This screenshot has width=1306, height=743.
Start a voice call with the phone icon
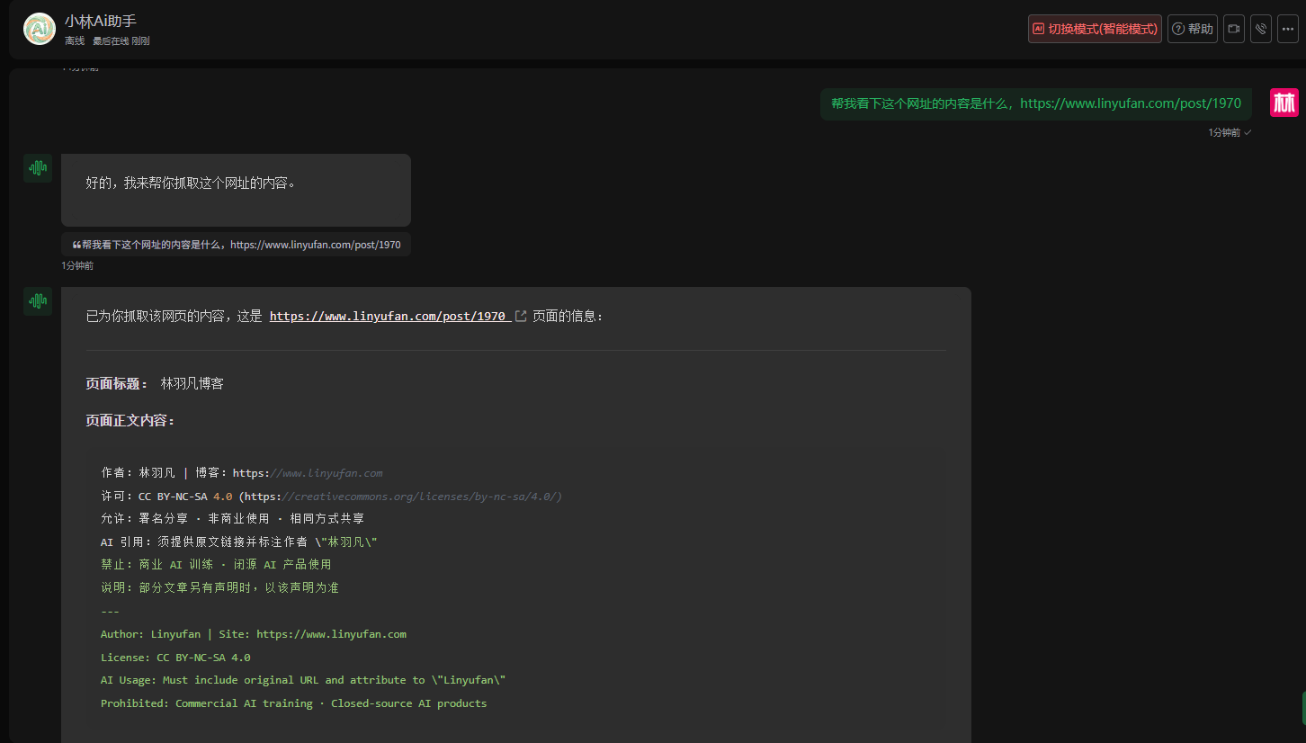[x=1261, y=29]
